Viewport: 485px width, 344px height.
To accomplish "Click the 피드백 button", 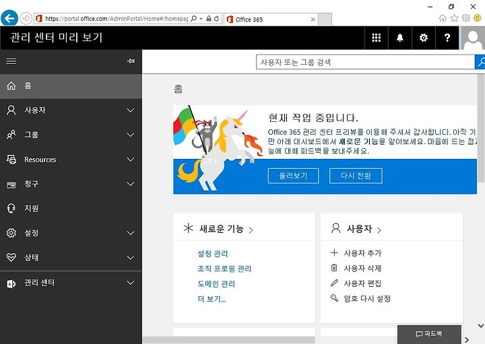I will (429, 334).
